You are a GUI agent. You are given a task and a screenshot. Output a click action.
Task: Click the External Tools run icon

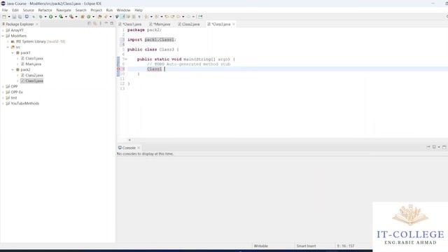[x=71, y=17]
